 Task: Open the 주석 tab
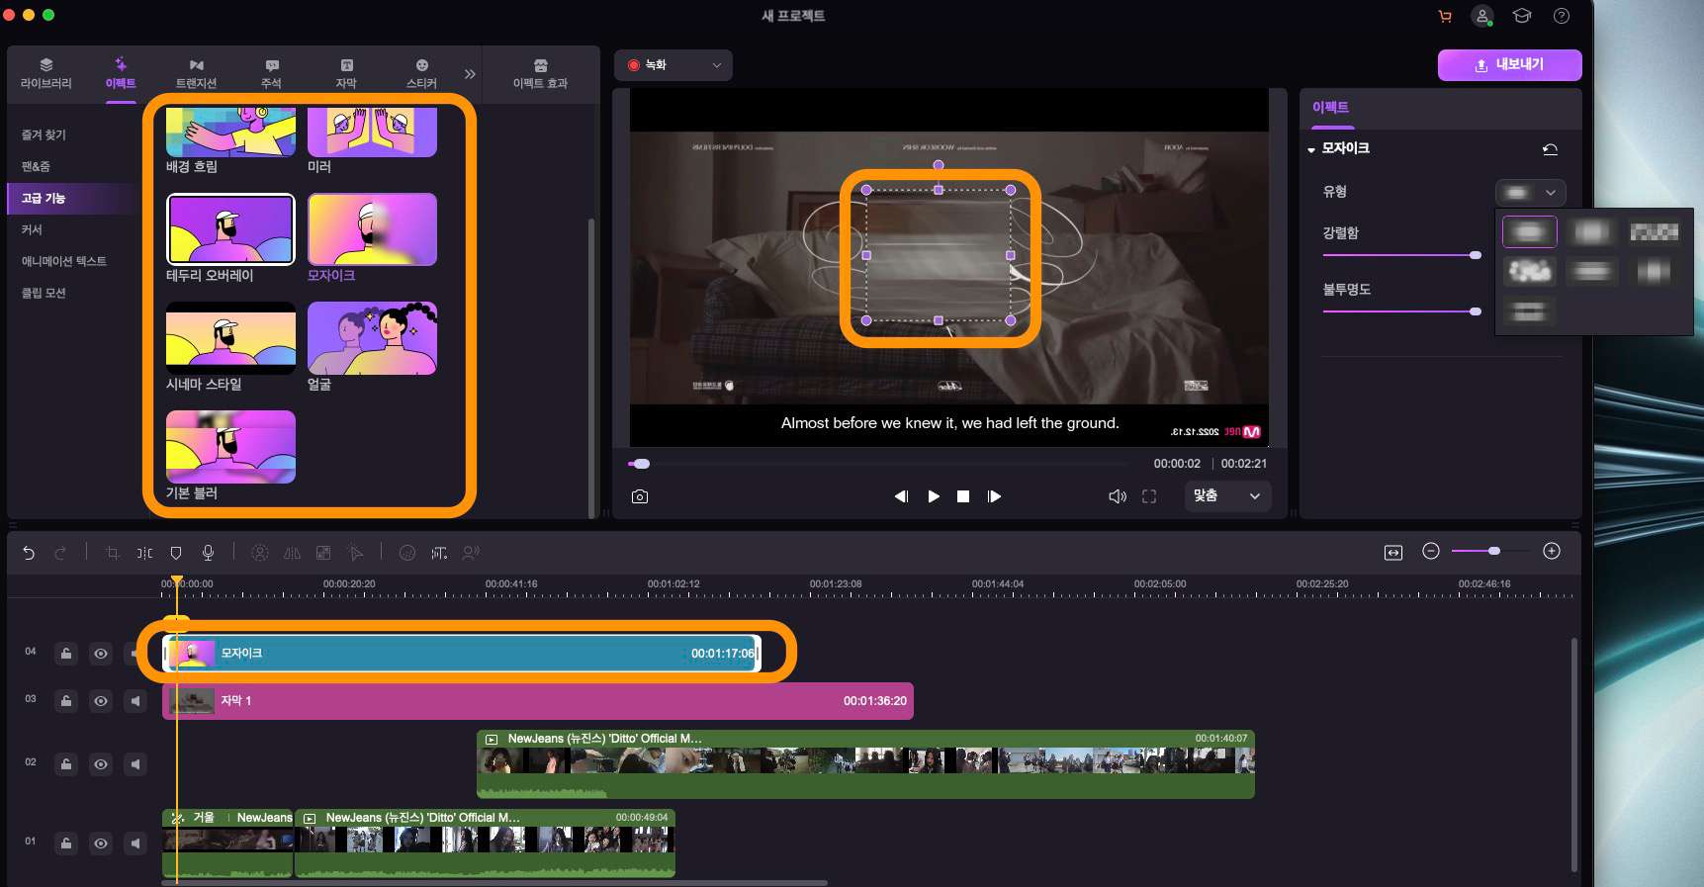[x=271, y=73]
